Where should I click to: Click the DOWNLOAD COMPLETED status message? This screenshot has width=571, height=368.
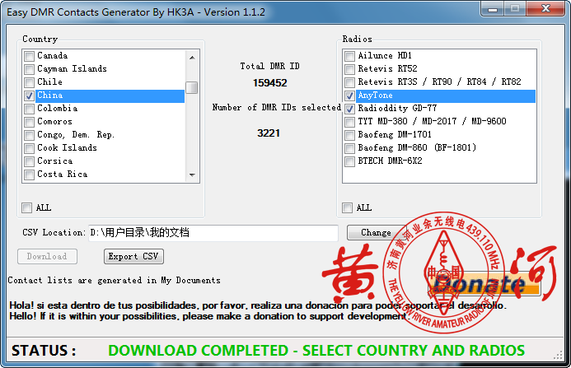[316, 351]
